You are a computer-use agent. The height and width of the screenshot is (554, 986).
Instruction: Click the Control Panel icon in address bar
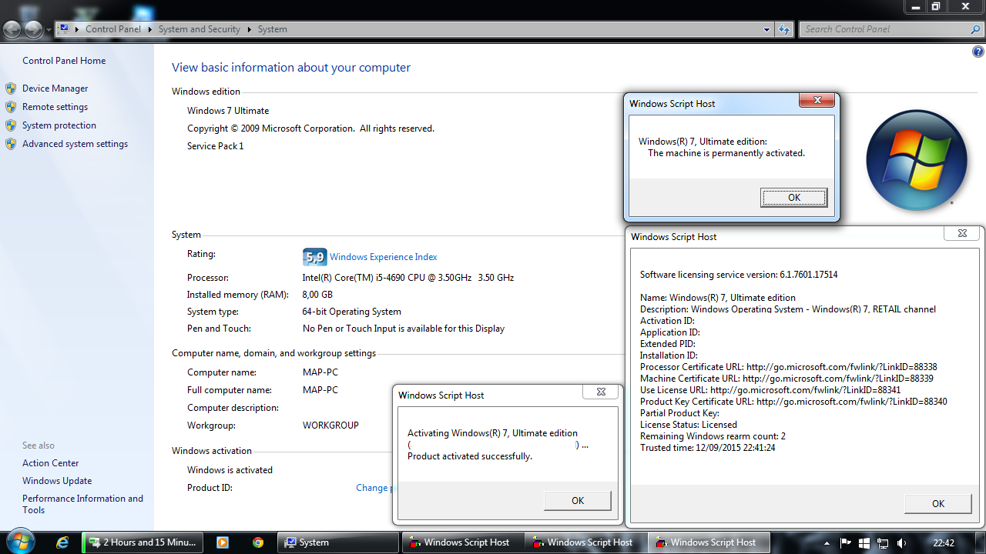click(64, 29)
